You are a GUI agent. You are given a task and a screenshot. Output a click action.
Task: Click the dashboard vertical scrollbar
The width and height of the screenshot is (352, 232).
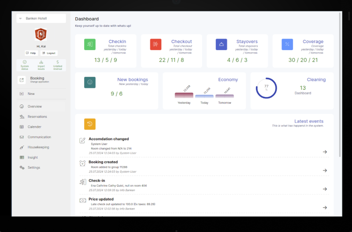[340, 85]
